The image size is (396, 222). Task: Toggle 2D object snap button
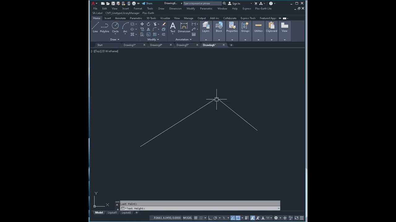click(238, 218)
